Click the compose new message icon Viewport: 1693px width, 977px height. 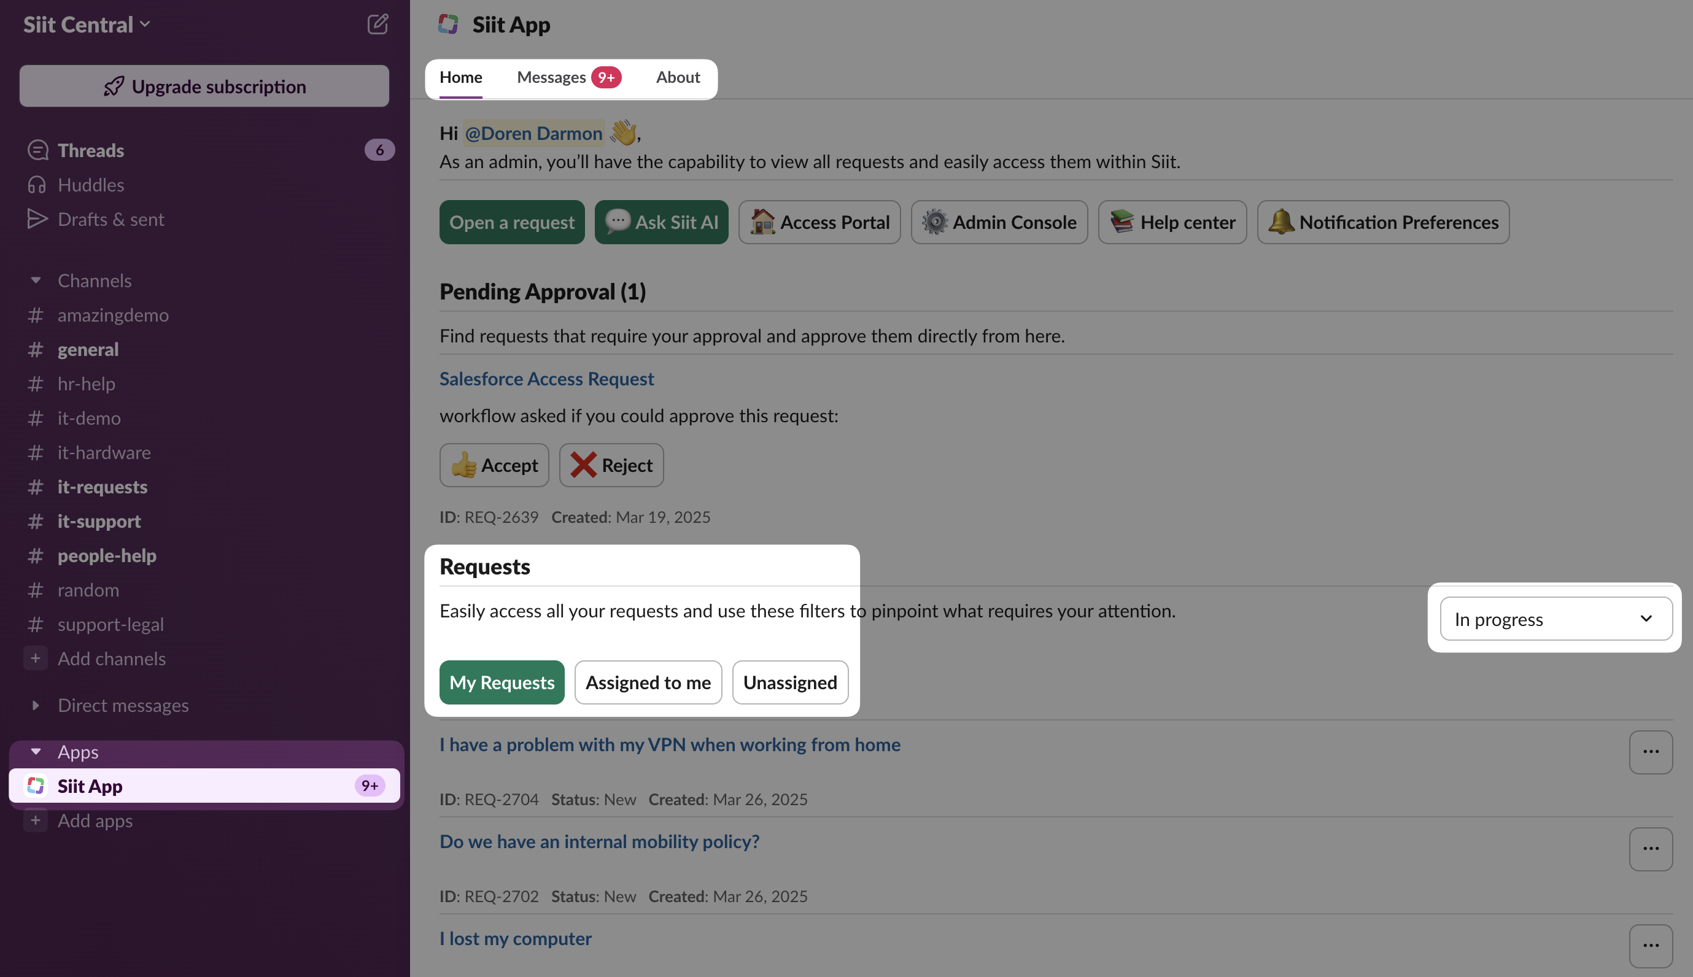coord(378,24)
